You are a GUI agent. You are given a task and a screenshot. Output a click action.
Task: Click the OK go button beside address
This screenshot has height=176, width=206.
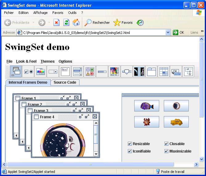pyautogui.click(x=179, y=32)
